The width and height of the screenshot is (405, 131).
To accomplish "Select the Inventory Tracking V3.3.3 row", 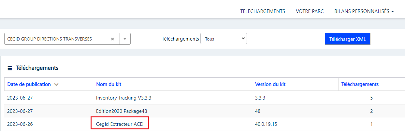I will pyautogui.click(x=202, y=98).
